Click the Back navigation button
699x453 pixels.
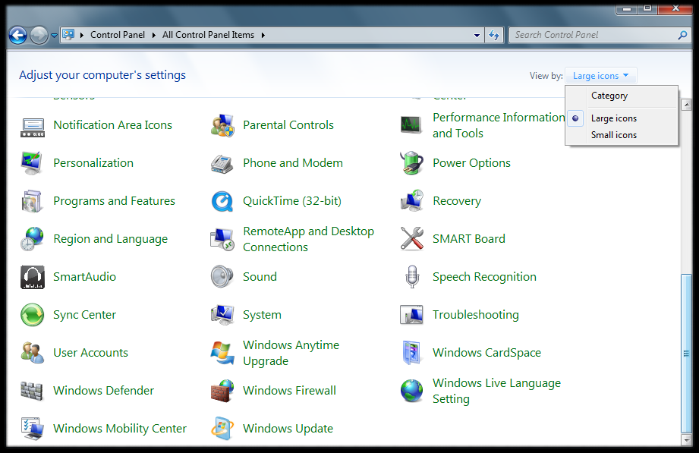[17, 35]
